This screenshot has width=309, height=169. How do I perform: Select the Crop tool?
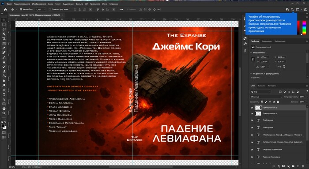4,38
